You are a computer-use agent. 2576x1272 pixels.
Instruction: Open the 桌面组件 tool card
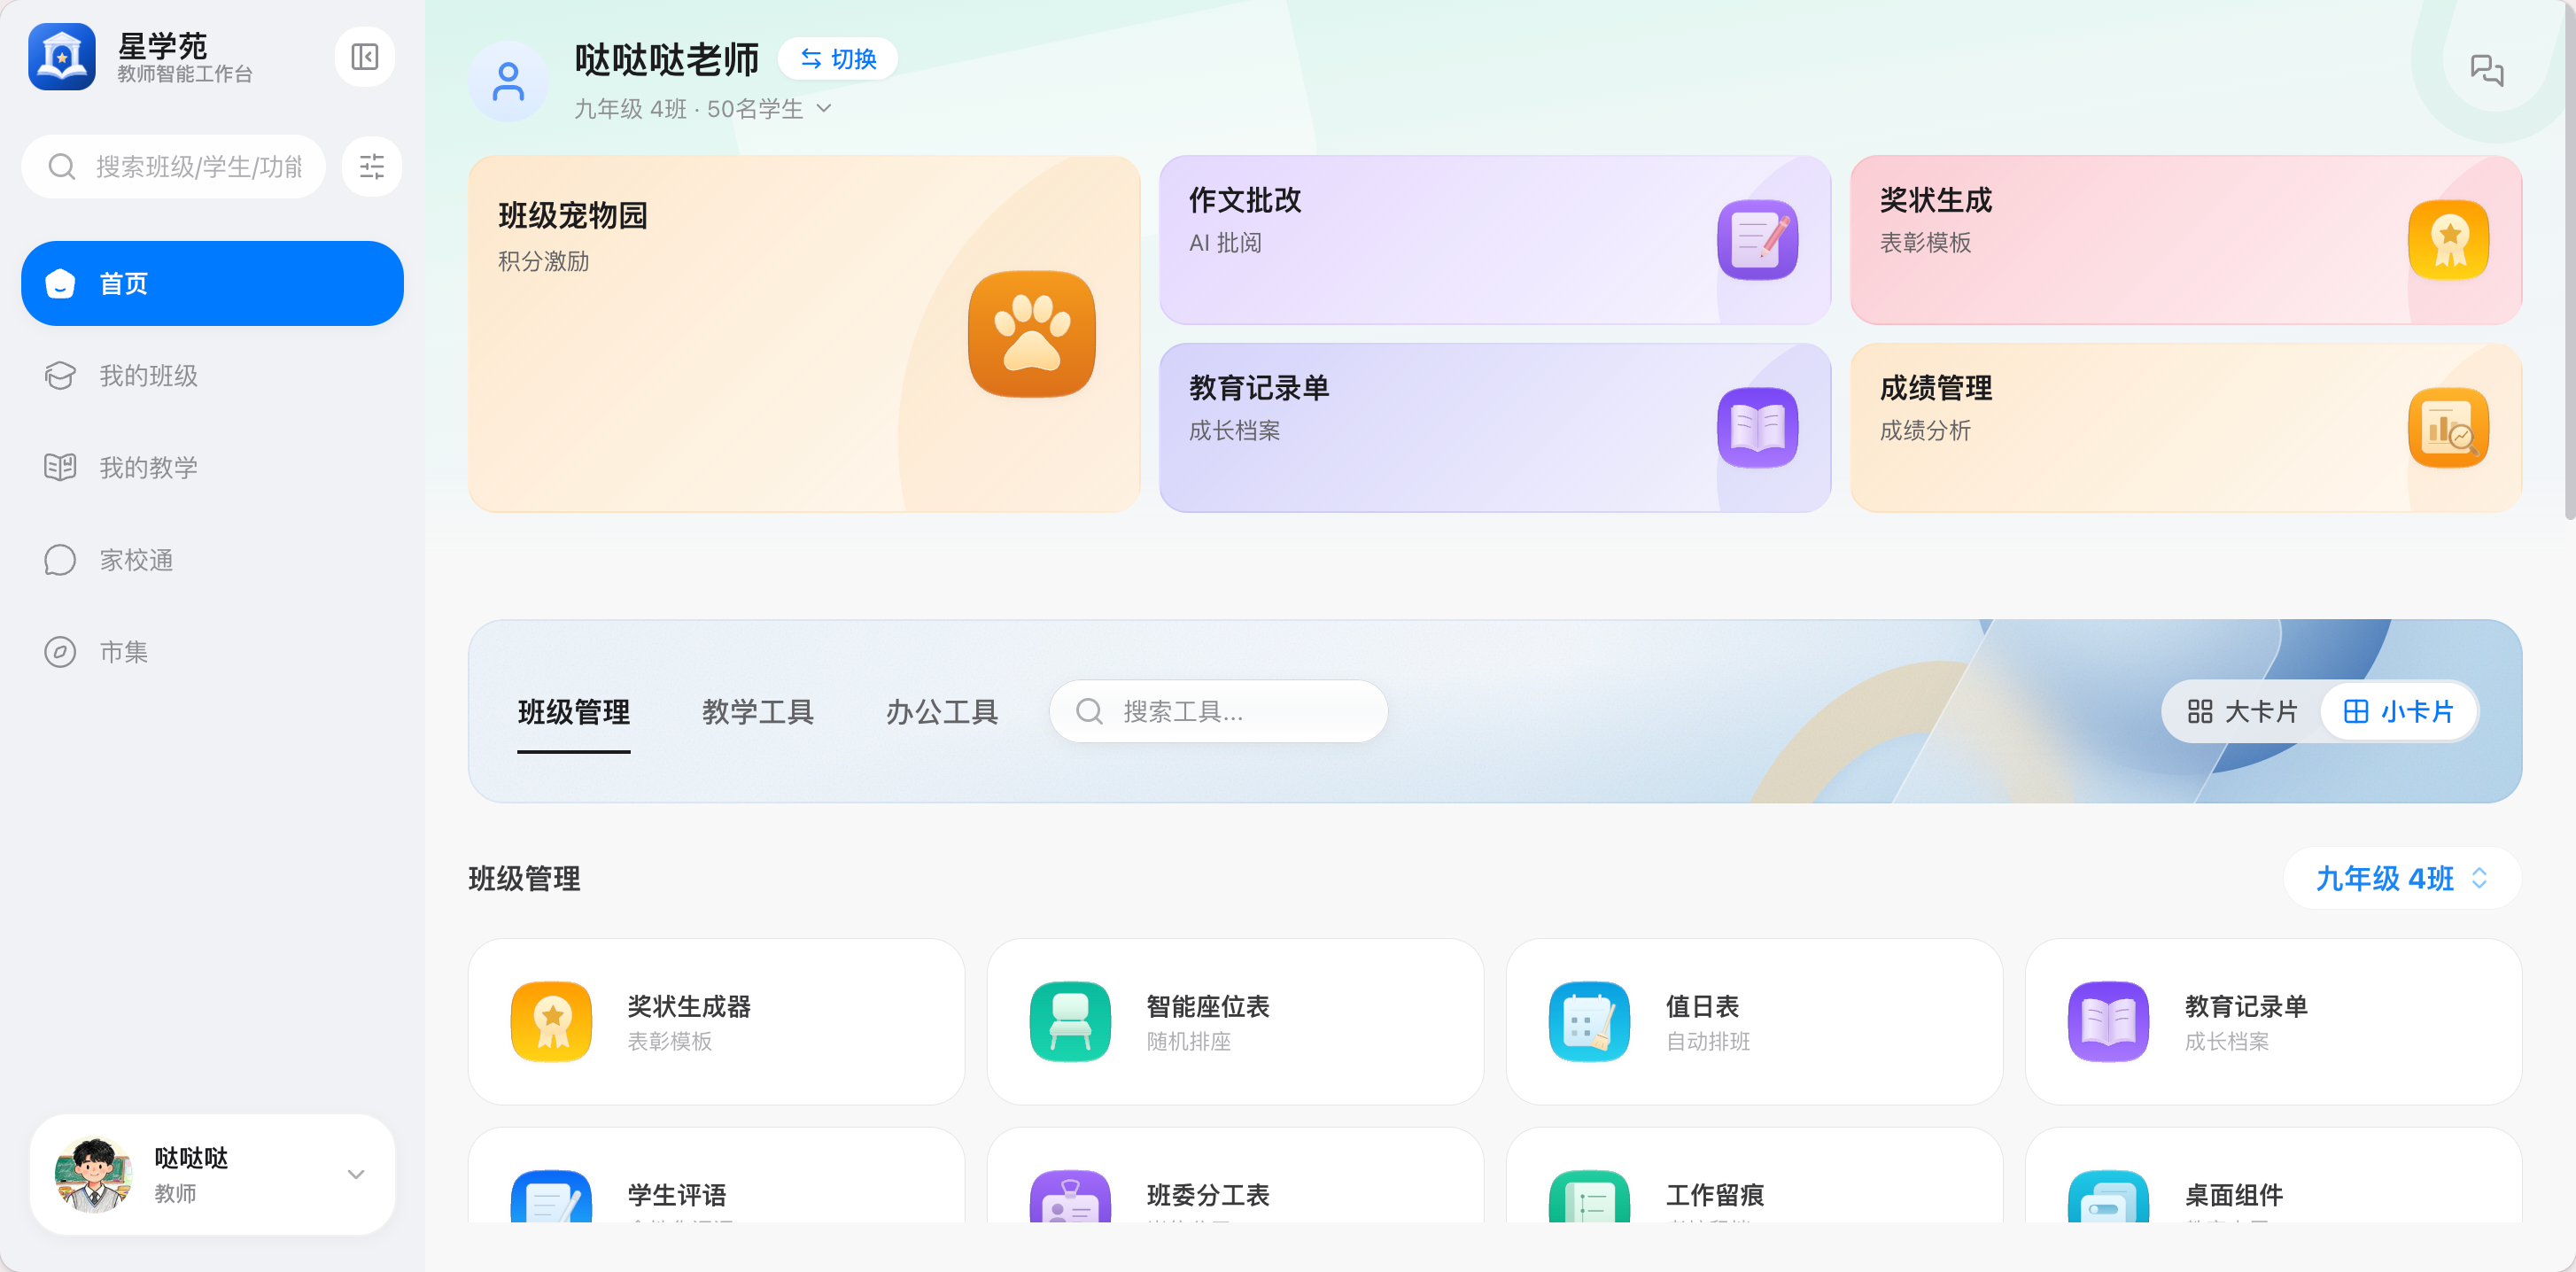click(2273, 1176)
